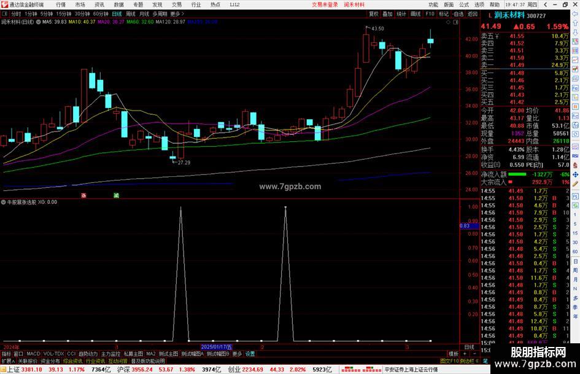This screenshot has width=580, height=374.
Task: Click the 标记 button
Action: coord(444,14)
